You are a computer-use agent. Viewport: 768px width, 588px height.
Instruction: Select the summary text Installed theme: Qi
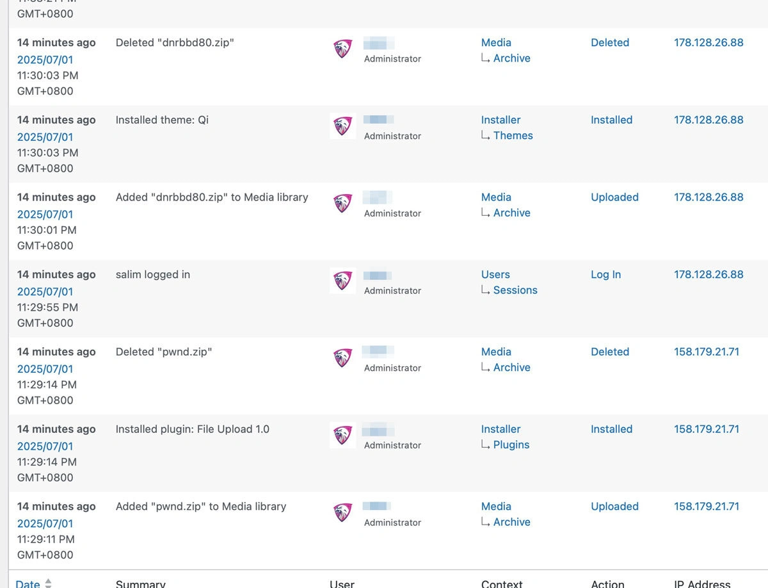point(162,120)
